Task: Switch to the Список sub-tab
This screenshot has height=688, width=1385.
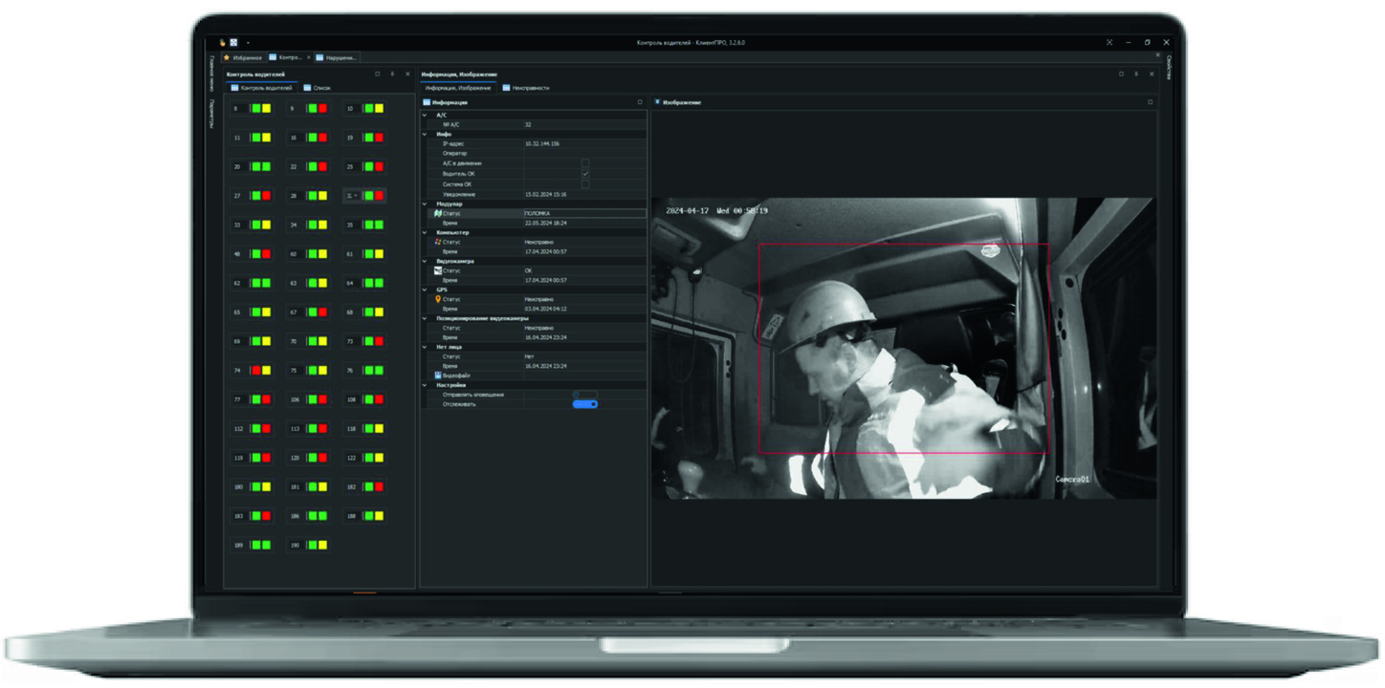Action: point(317,88)
